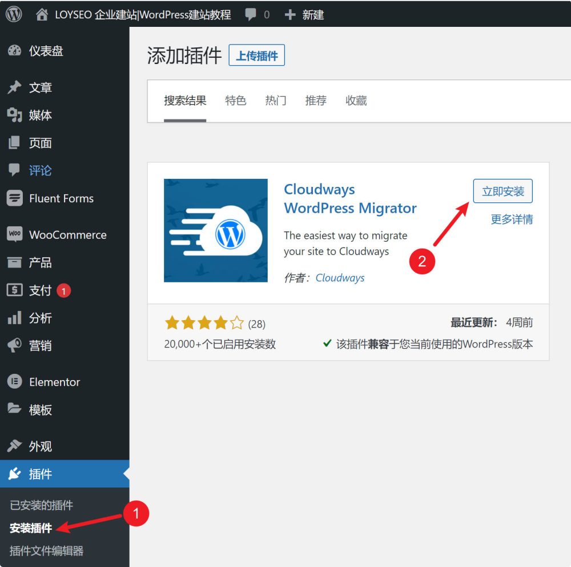This screenshot has height=567, width=571.
Task: Open 插件文件编辑器 submenu item
Action: point(46,550)
